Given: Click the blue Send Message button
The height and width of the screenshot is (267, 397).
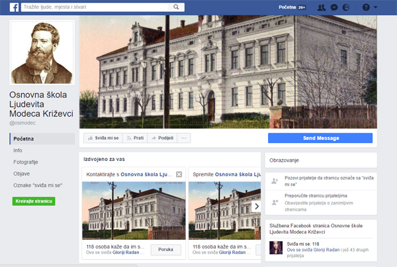Looking at the screenshot, I should 320,138.
